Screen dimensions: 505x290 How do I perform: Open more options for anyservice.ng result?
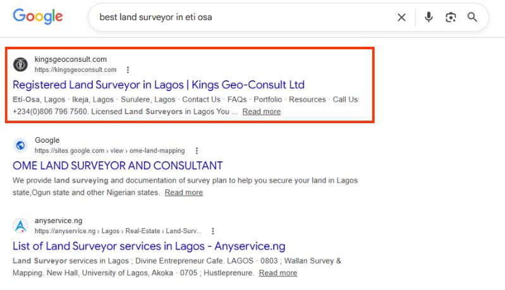(x=212, y=231)
